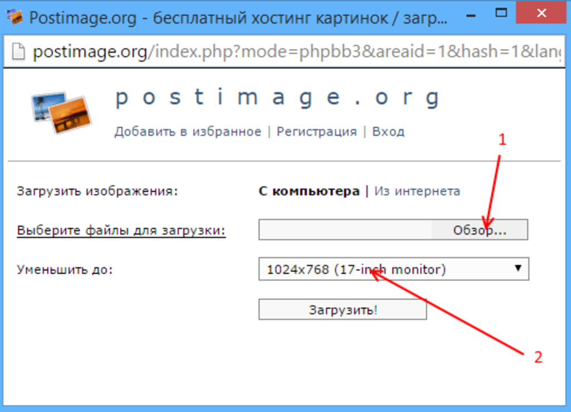Click the Уменьшить до: label

point(65,270)
